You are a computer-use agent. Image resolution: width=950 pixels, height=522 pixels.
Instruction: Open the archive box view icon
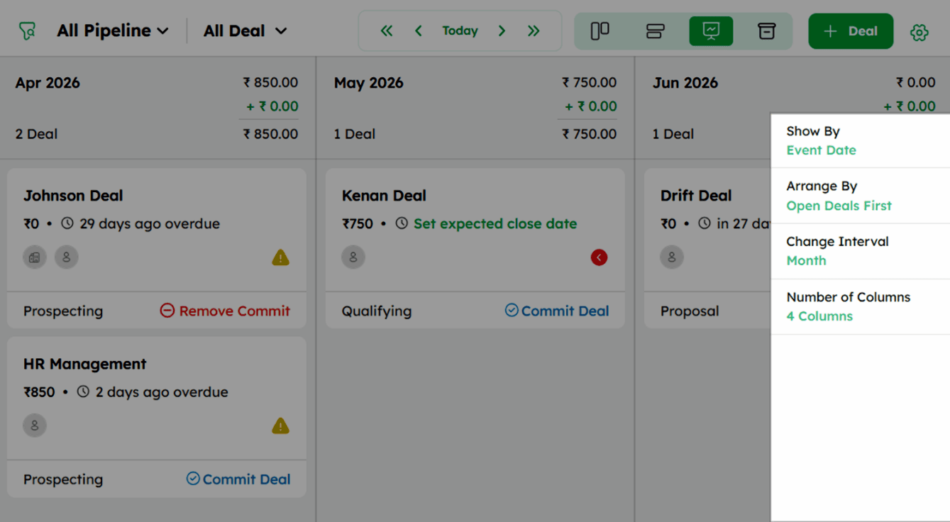point(766,31)
